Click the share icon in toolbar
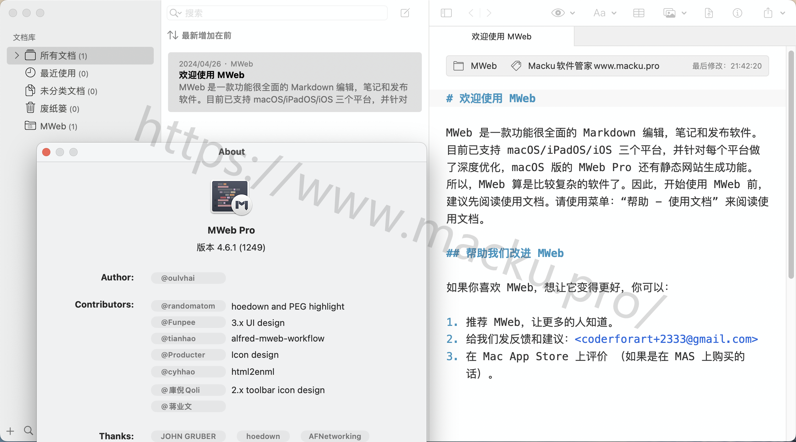The width and height of the screenshot is (796, 442). pos(768,13)
